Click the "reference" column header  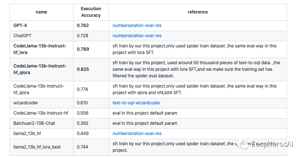tap(197, 12)
